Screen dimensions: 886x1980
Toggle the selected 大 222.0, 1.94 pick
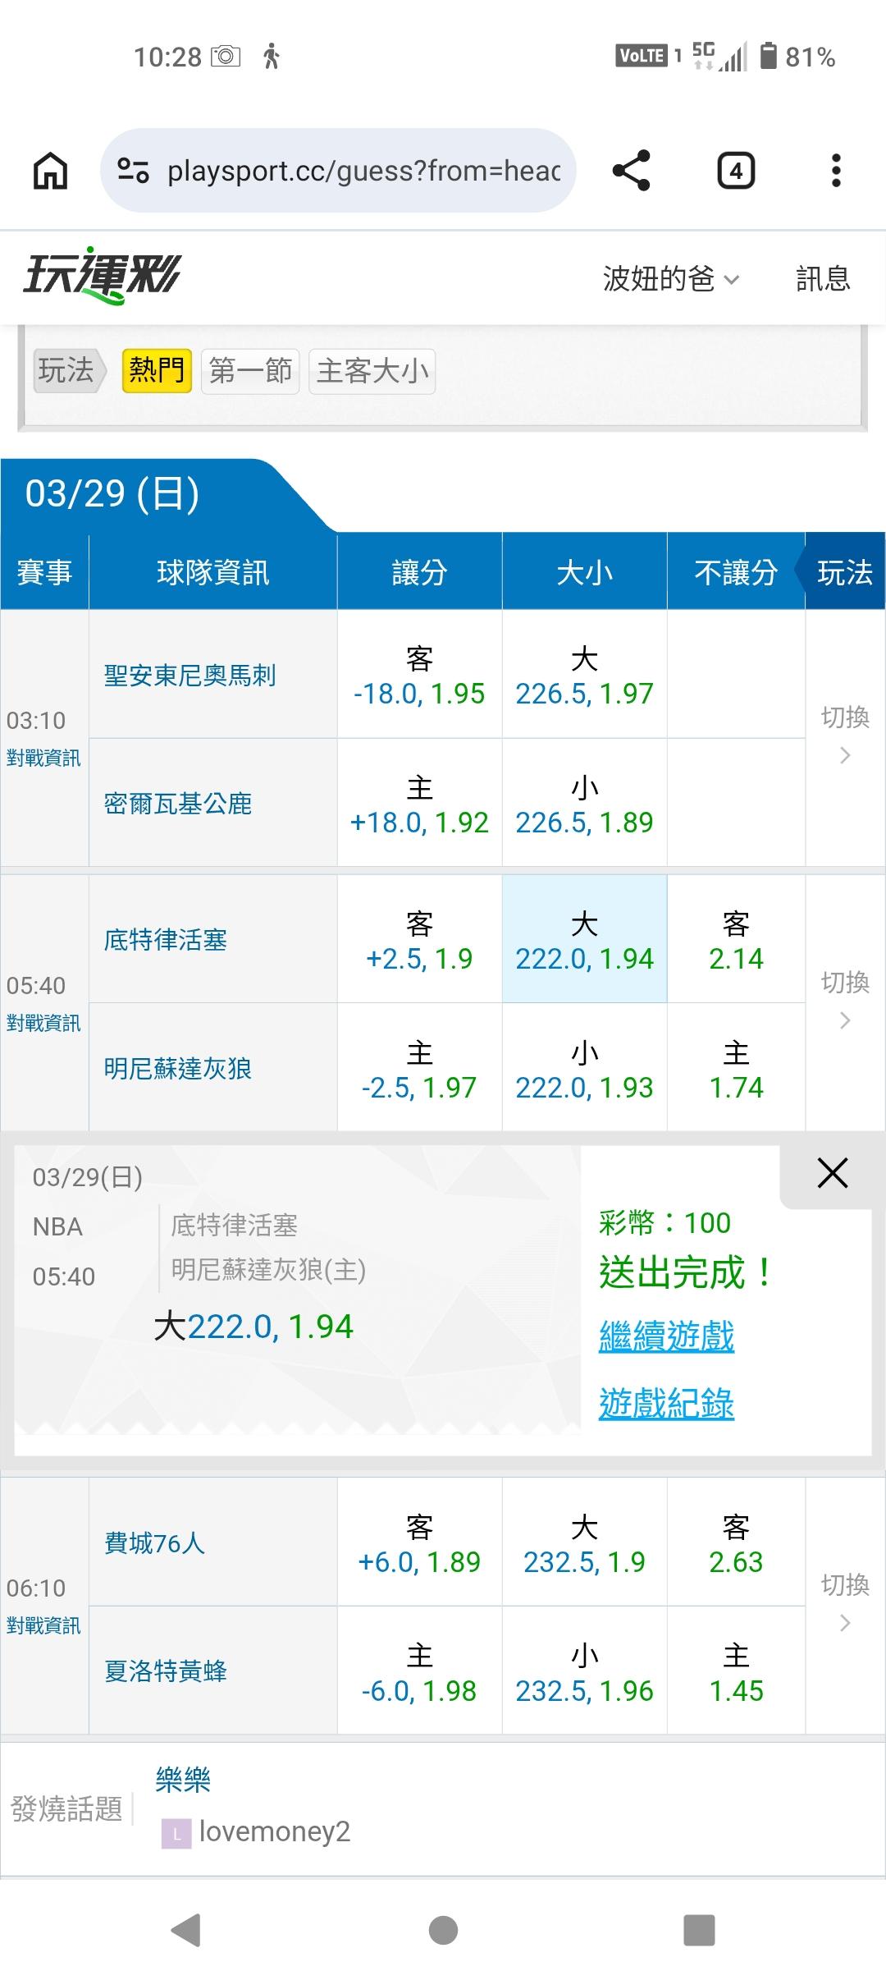[x=584, y=939]
